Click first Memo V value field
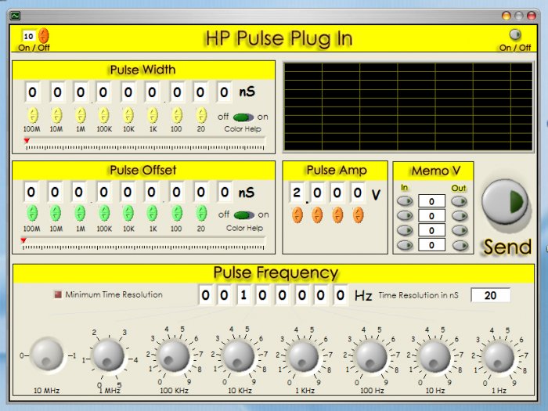The image size is (548, 411). click(x=431, y=201)
